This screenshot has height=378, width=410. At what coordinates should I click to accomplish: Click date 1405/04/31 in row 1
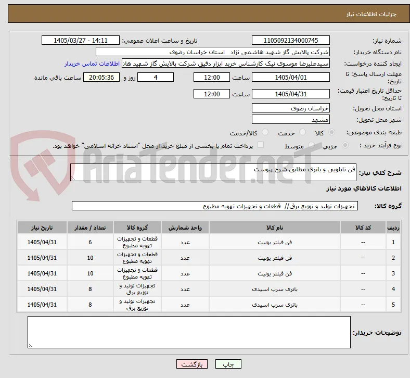42,242
